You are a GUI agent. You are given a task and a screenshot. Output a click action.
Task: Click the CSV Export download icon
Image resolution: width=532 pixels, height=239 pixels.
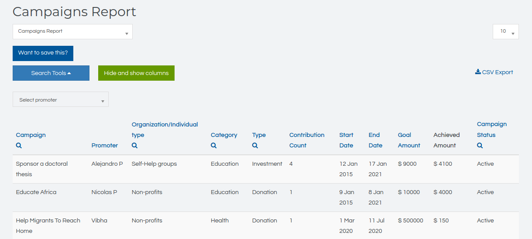point(478,72)
